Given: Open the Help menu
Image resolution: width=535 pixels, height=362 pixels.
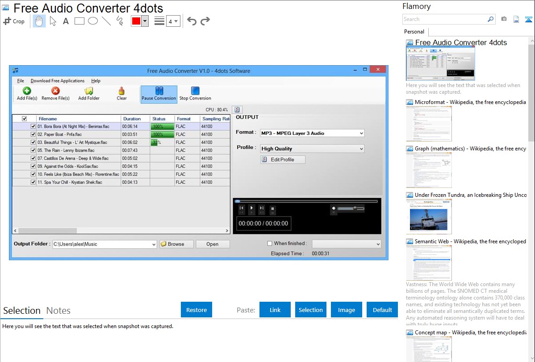Looking at the screenshot, I should pos(96,81).
